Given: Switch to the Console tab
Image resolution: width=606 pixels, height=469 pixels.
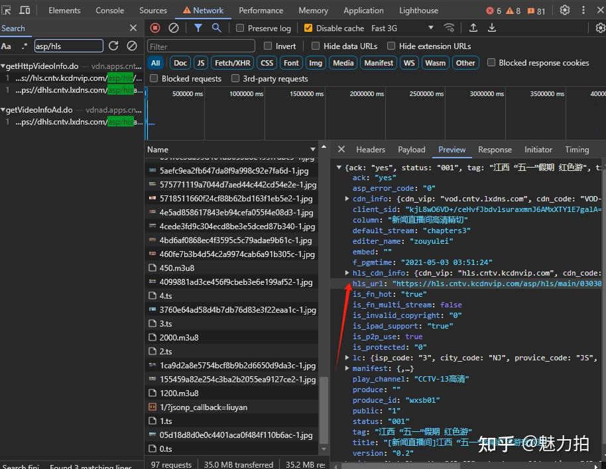Looking at the screenshot, I should [x=110, y=11].
